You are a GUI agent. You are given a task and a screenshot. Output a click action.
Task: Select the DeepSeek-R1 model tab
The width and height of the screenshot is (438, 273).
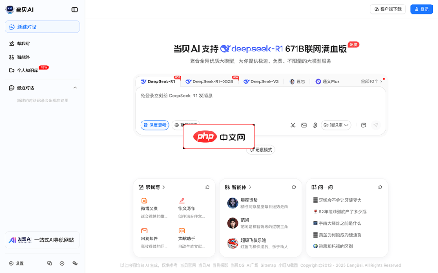[158, 81]
